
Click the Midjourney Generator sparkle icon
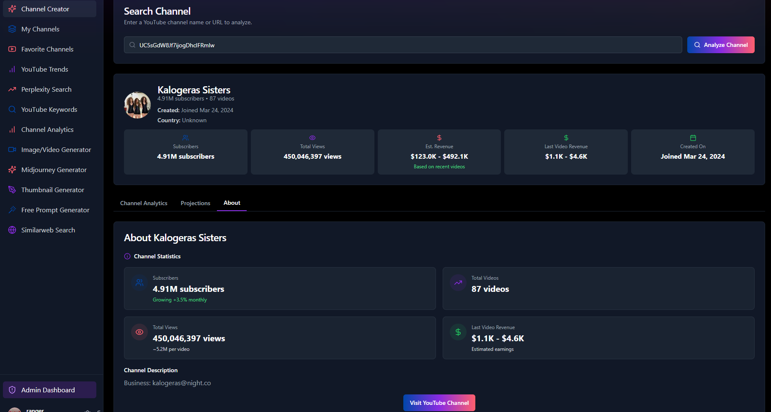tap(12, 170)
